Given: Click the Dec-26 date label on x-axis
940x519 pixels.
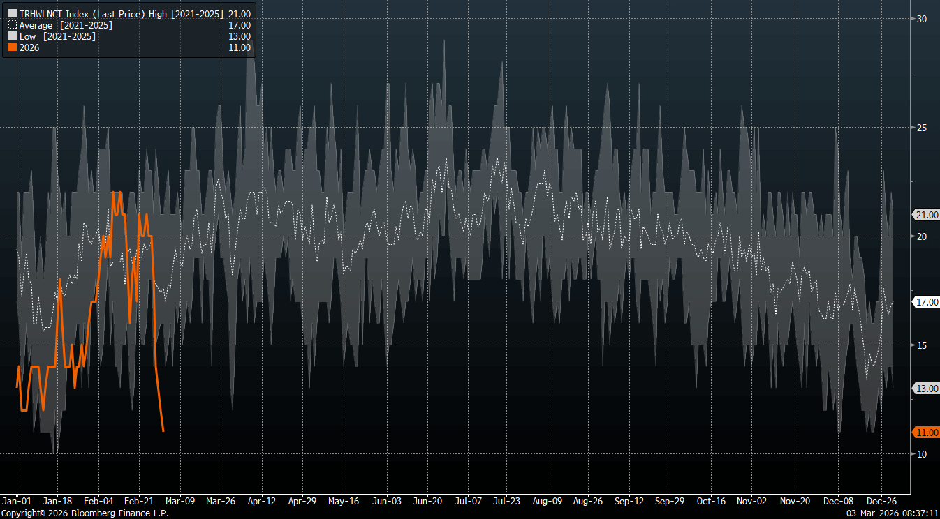Looking at the screenshot, I should coord(881,501).
